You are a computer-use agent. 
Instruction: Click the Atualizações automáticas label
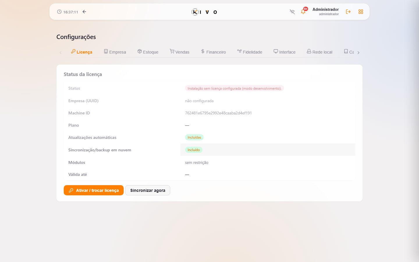92,137
